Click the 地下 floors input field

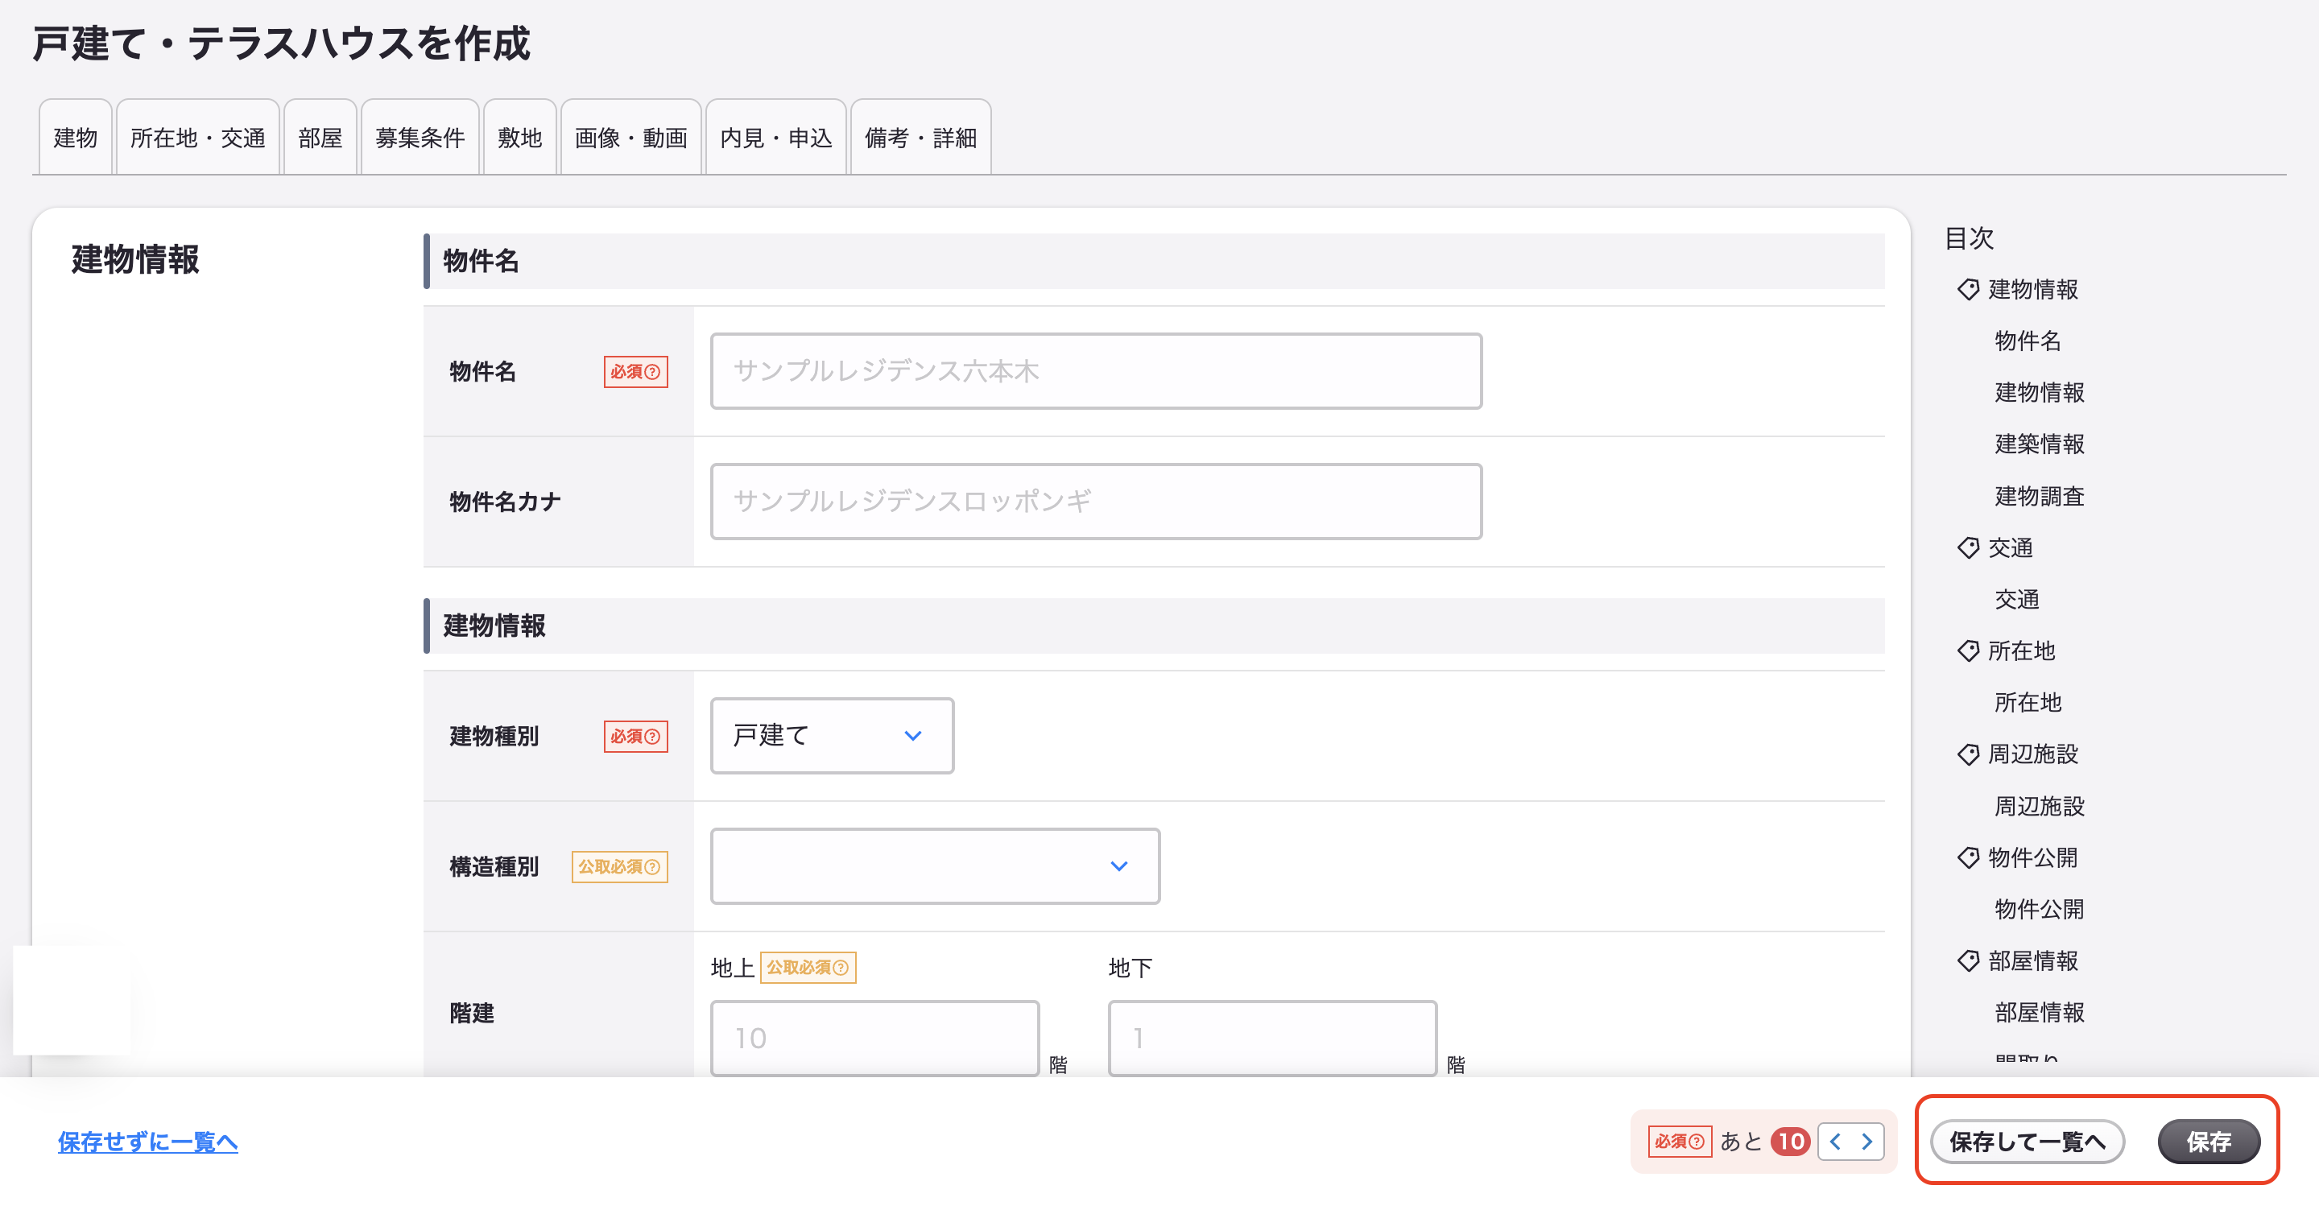[x=1272, y=1038]
